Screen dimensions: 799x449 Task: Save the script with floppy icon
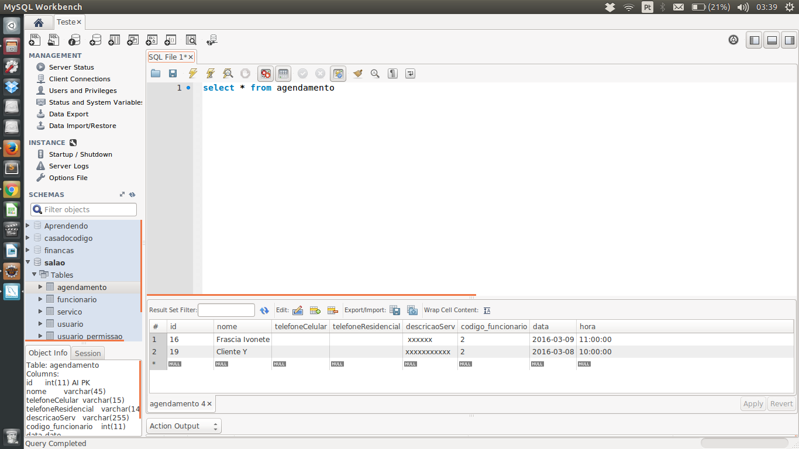click(x=173, y=74)
